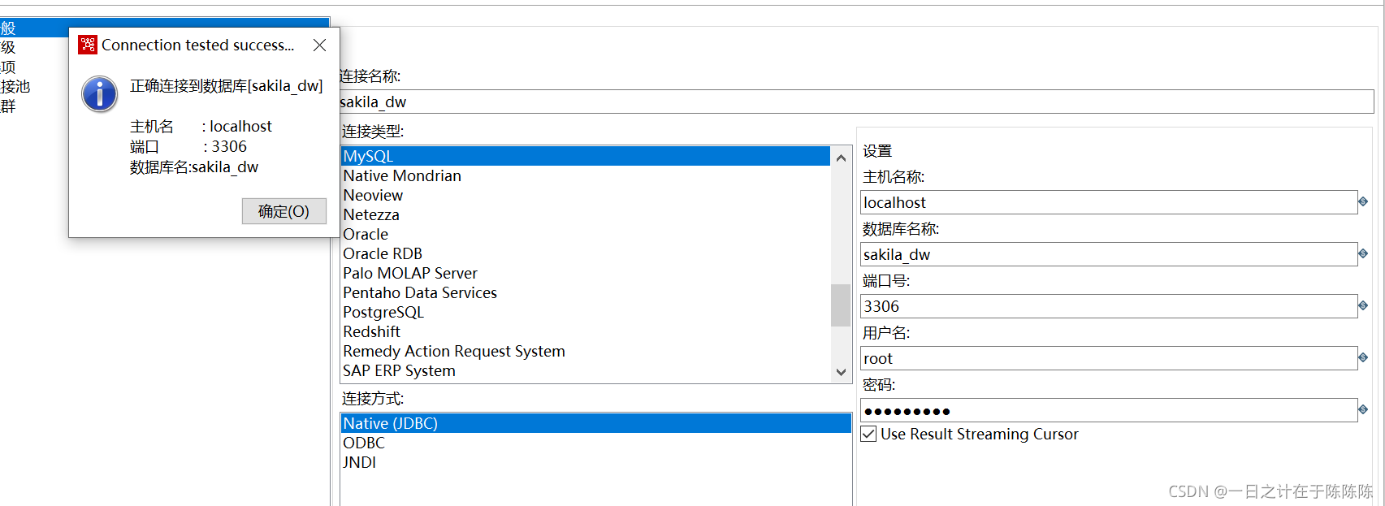The width and height of the screenshot is (1385, 506).
Task: Click the user name field containing root
Action: click(1109, 358)
